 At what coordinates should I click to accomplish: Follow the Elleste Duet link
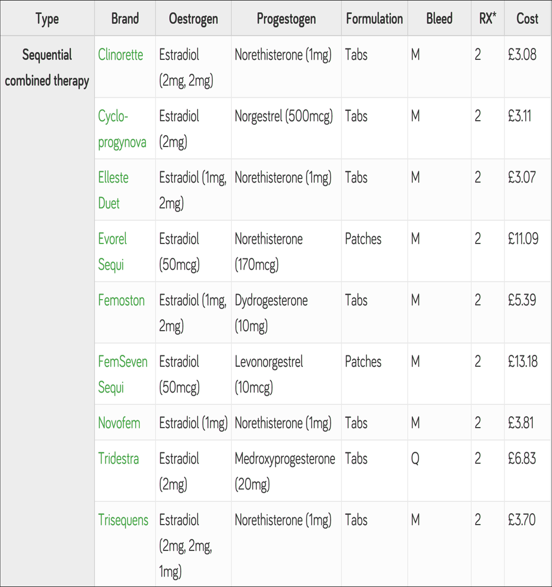[113, 190]
